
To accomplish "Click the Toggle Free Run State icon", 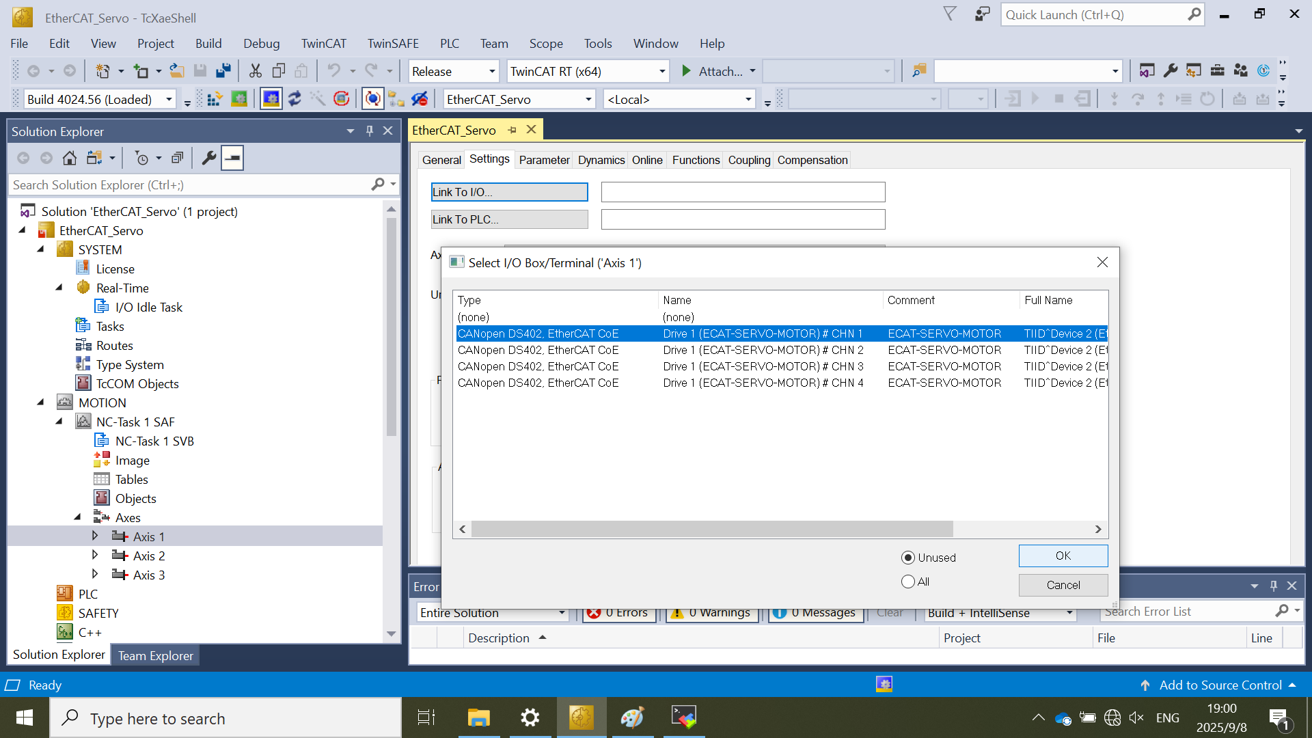I will coord(342,99).
